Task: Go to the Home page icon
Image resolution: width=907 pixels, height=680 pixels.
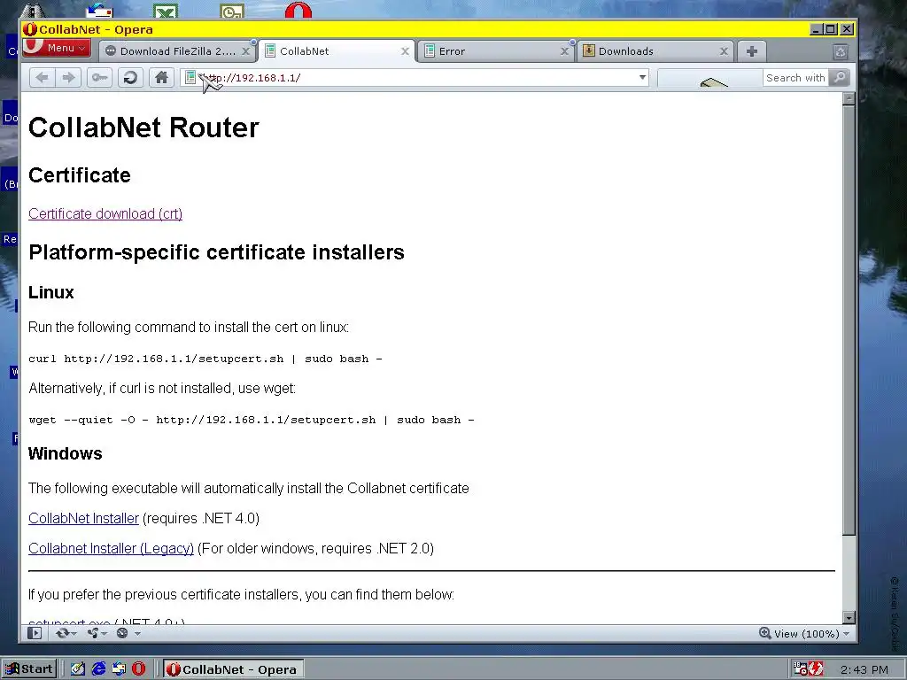Action: click(x=162, y=78)
